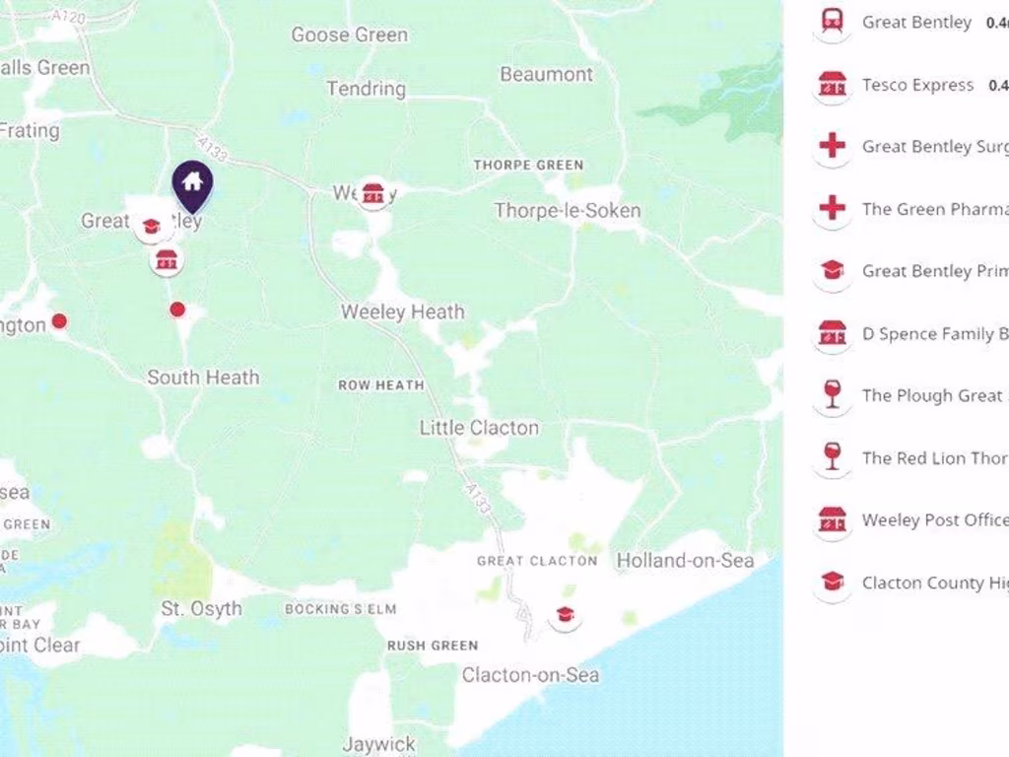Click the purple home property pin
This screenshot has width=1009, height=757.
[192, 186]
